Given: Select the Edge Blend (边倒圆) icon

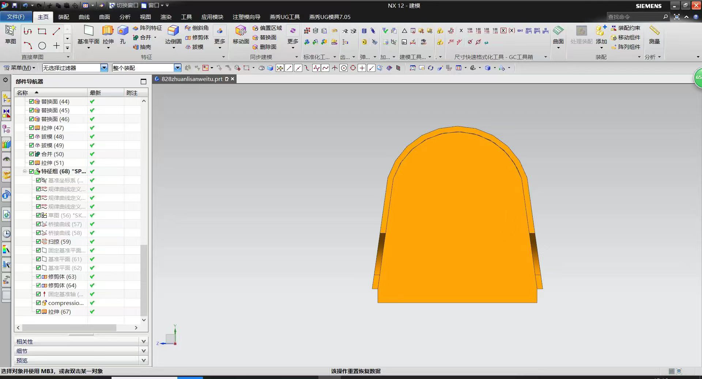Looking at the screenshot, I should coord(173,31).
